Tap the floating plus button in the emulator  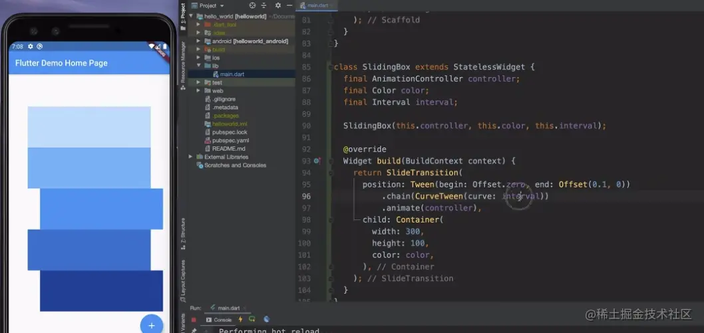point(152,325)
